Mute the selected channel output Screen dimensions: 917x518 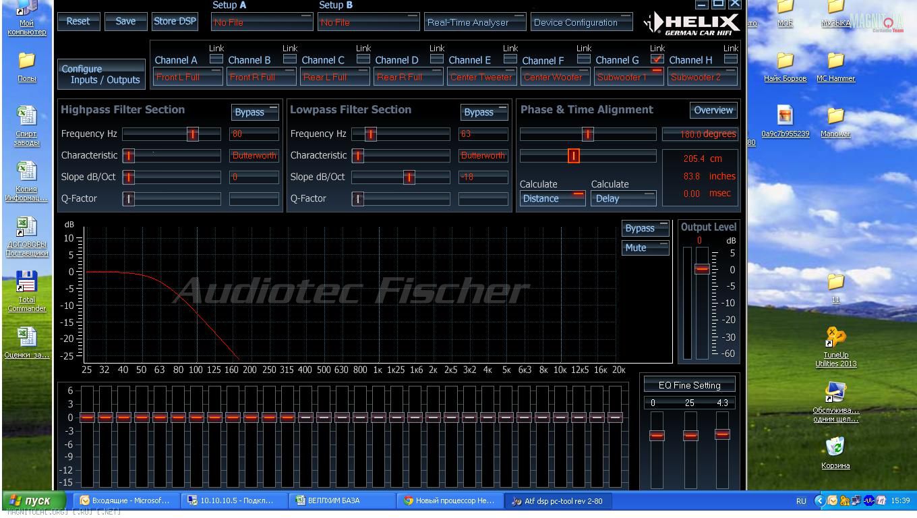(x=645, y=248)
